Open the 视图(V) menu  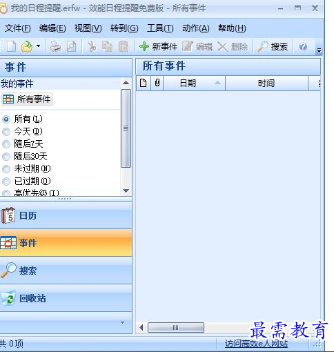click(88, 28)
